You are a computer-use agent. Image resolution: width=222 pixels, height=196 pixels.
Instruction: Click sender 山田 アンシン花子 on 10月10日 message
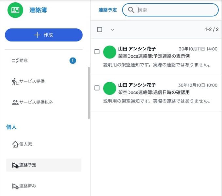pos(137,85)
